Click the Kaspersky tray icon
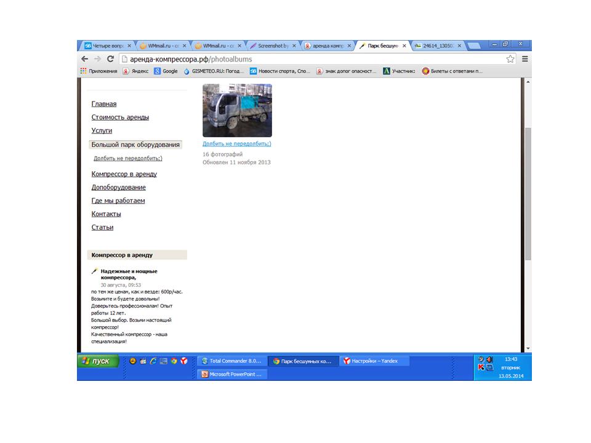The image size is (591, 443). tap(481, 367)
